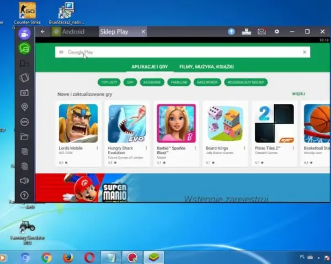
Task: Click the 'Lords Mobile' title text
Action: click(x=71, y=148)
